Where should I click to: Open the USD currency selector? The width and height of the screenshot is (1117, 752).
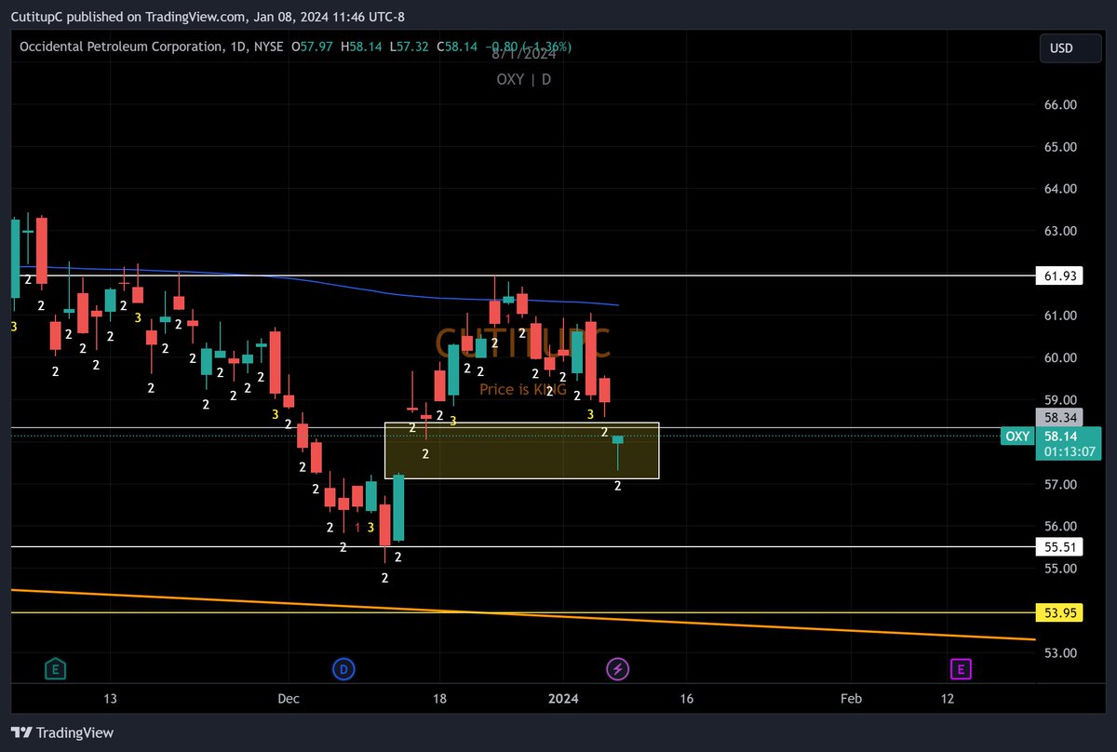coord(1070,47)
